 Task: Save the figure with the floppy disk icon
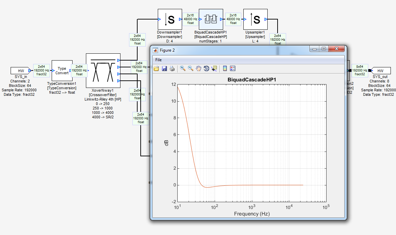click(x=164, y=68)
